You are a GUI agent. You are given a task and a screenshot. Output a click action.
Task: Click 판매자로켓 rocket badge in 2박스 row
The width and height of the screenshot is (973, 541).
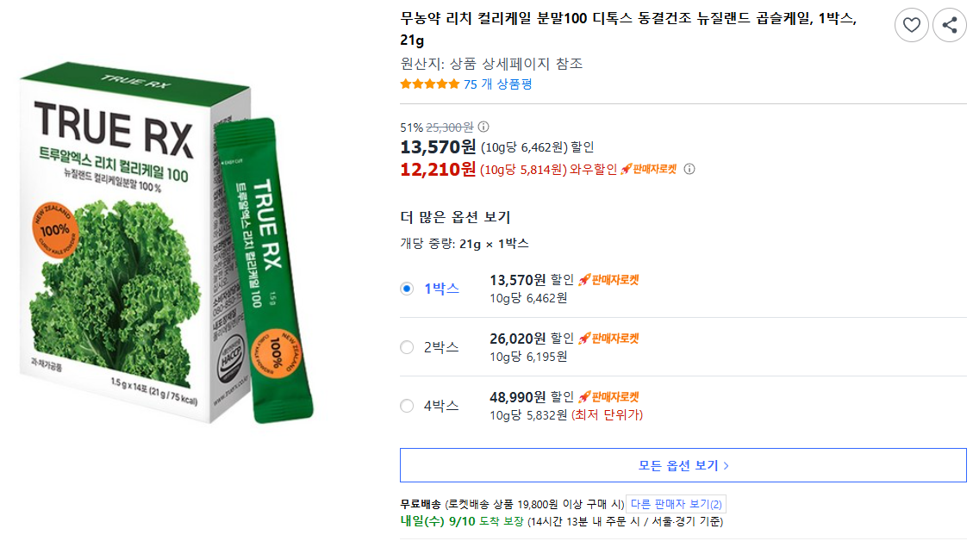click(608, 339)
